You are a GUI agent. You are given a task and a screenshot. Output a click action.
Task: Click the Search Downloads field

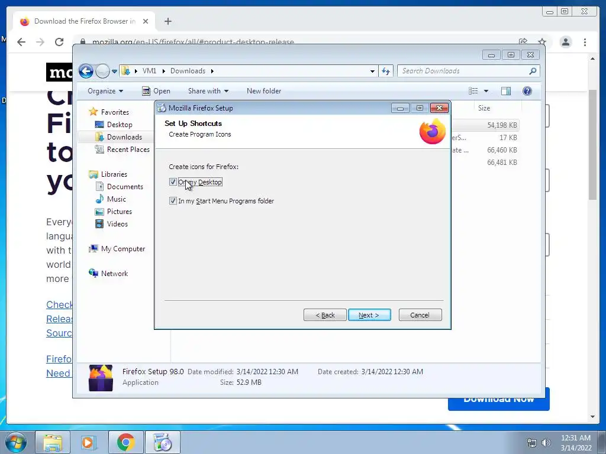pos(463,71)
